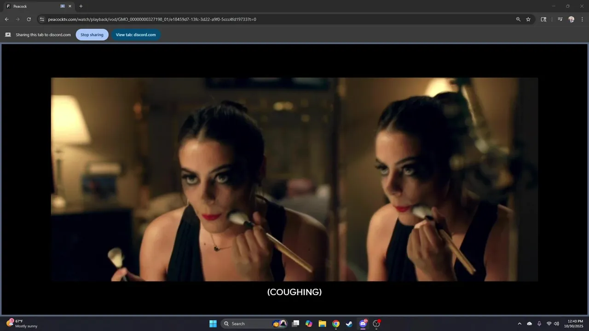Show hidden system tray icons
The width and height of the screenshot is (589, 331).
pos(520,324)
